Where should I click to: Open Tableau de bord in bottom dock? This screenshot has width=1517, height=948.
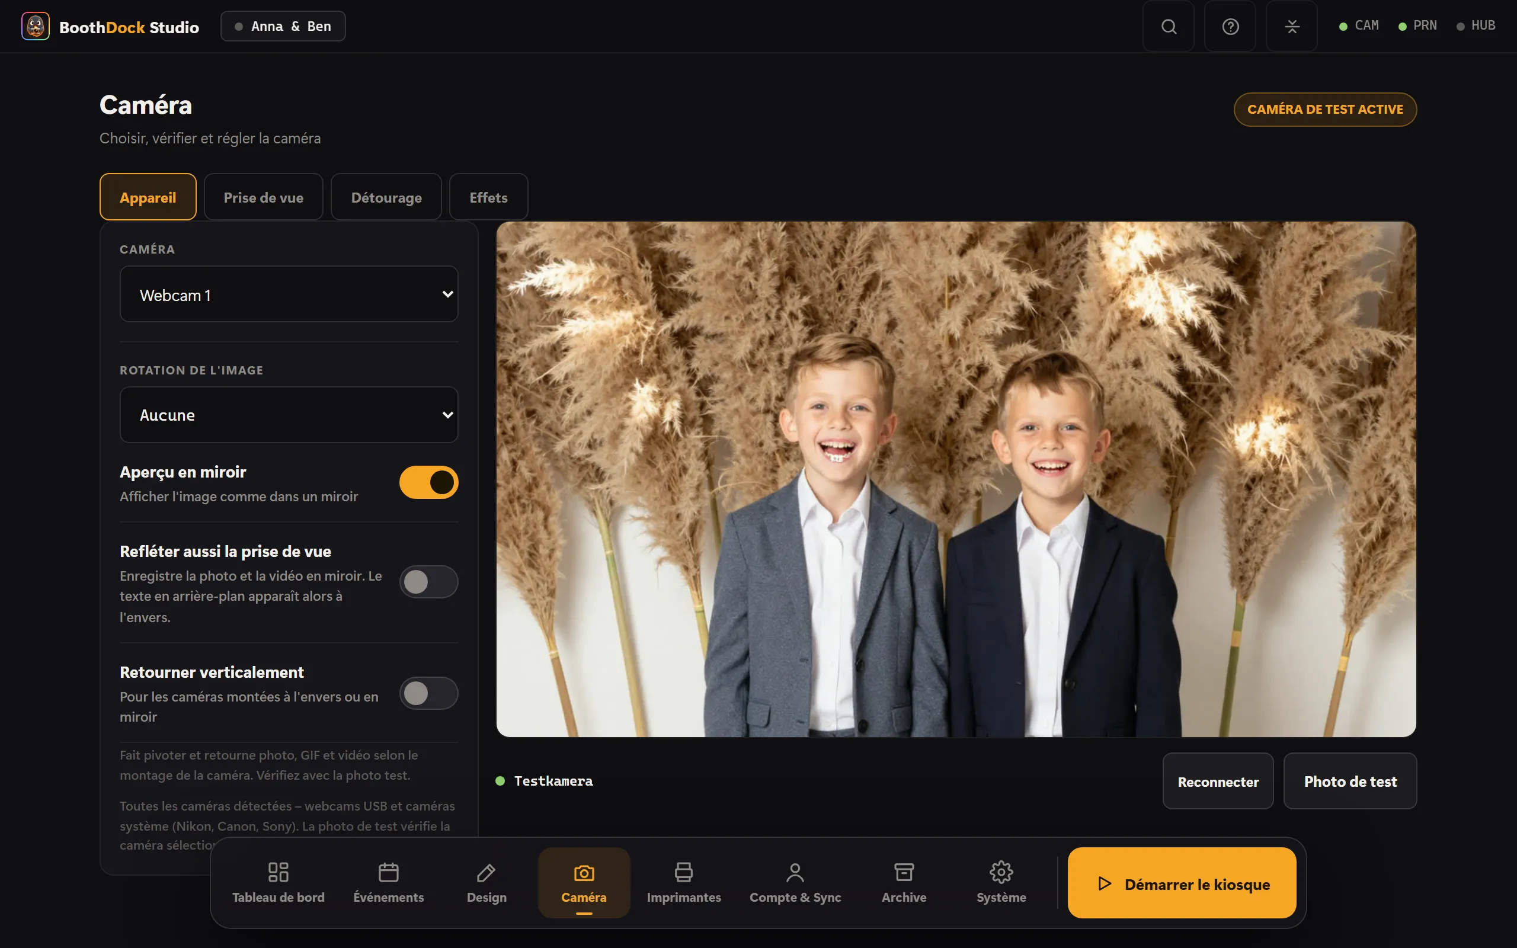[279, 883]
